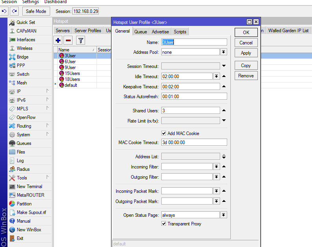The image size is (312, 247).
Task: Click the Apply button
Action: coord(246,53)
